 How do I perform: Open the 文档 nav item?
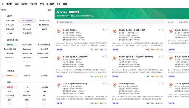click(42, 4)
